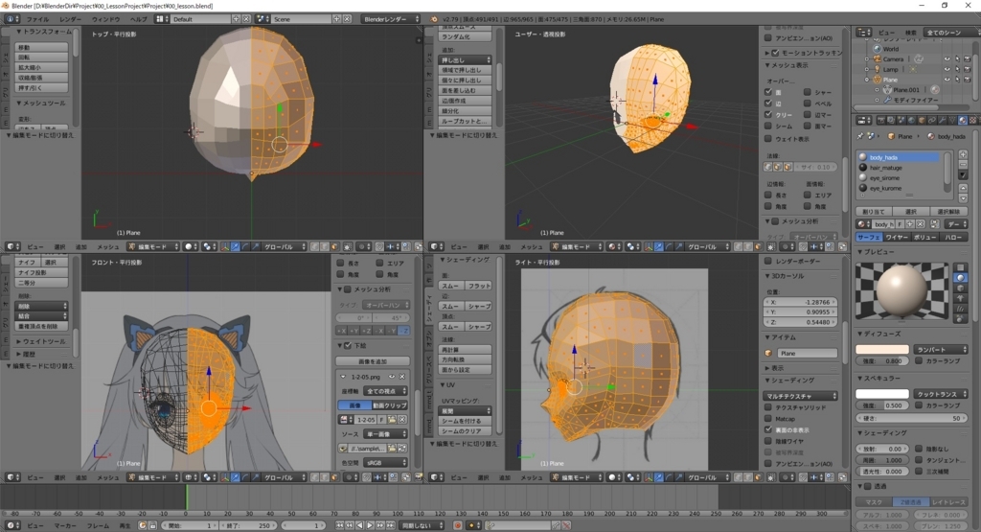
Task: Toggle Camera visibility eye in outliner
Action: 947,59
